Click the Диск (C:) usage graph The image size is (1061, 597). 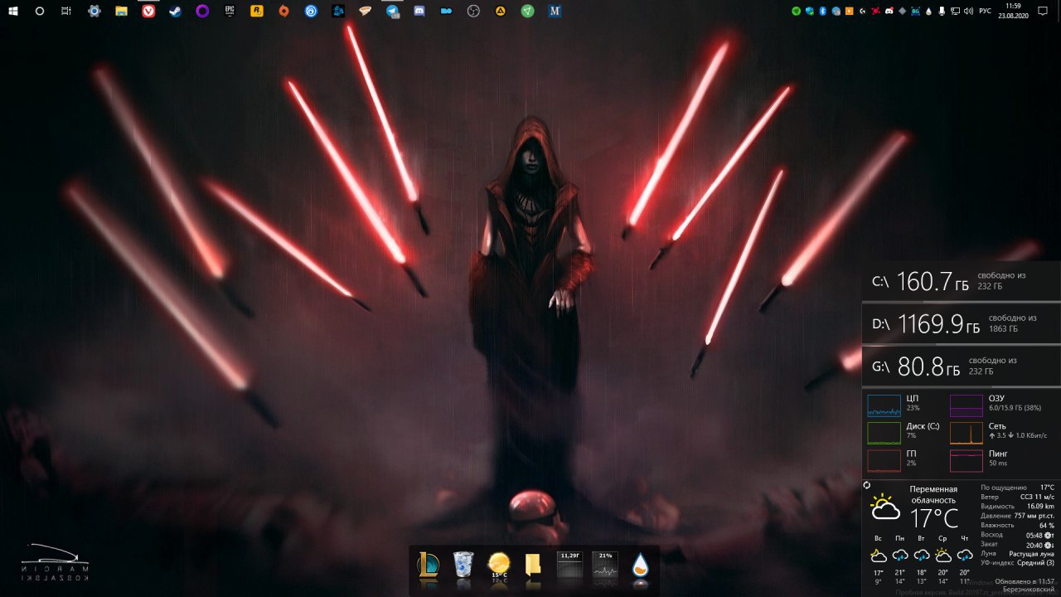tap(884, 433)
